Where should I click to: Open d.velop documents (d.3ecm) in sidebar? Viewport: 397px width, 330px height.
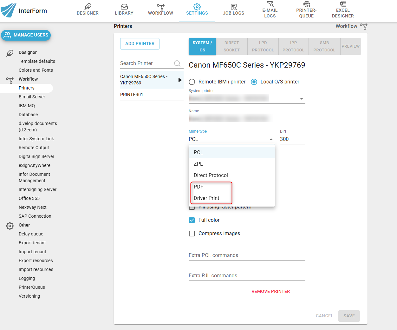pyautogui.click(x=38, y=127)
